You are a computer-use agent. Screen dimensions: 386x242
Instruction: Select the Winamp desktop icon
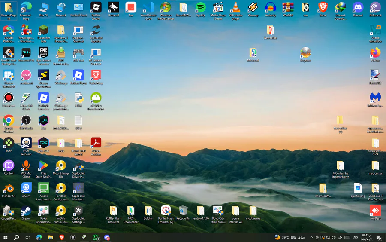(x=253, y=9)
